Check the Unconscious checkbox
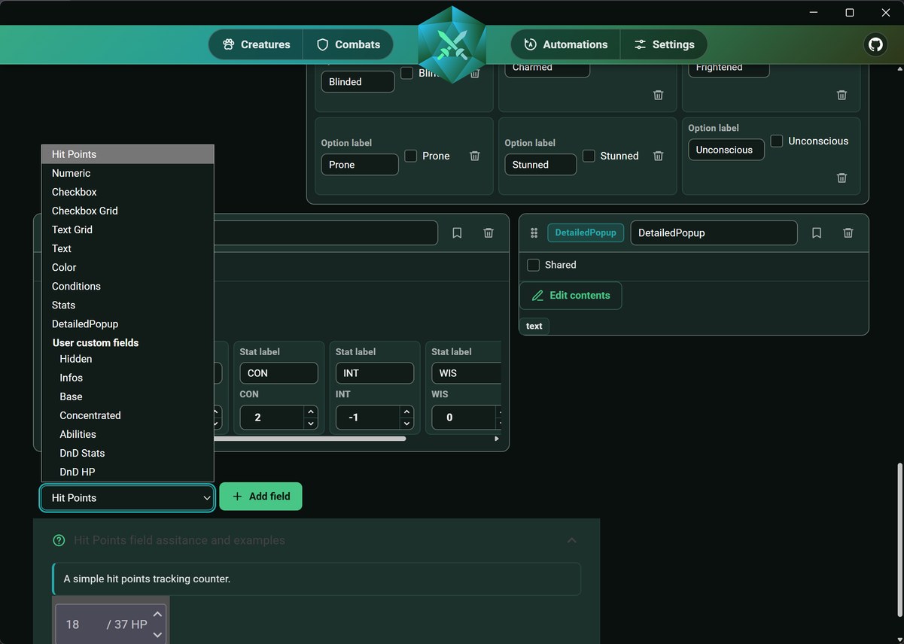The width and height of the screenshot is (904, 644). (777, 141)
